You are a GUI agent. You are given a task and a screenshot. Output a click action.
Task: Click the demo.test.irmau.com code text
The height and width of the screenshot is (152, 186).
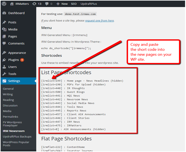click(80, 14)
